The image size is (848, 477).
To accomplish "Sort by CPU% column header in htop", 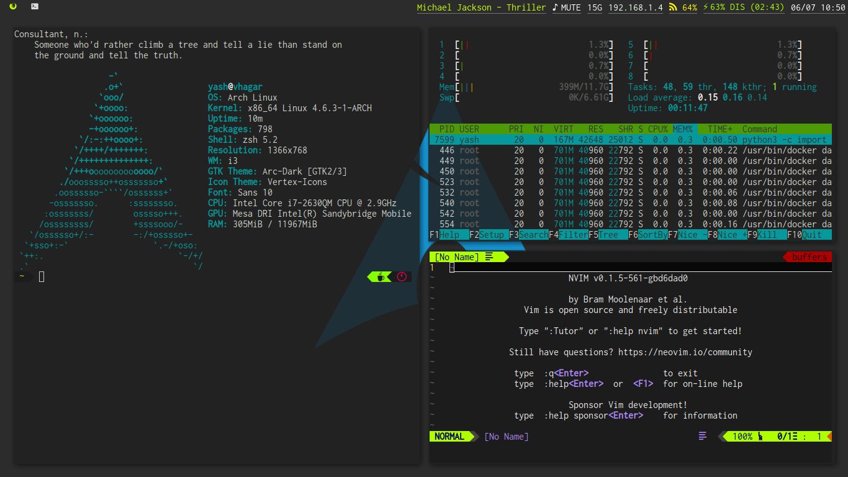I will [658, 129].
